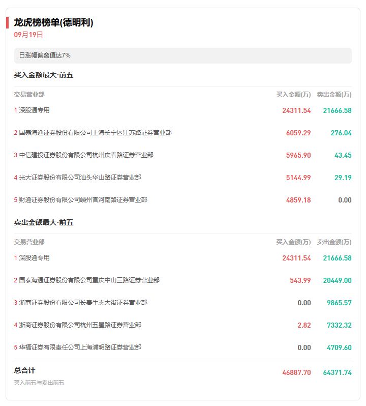This screenshot has width=366, height=406.
Task: Click 21666.58 in the 买入金额最大 table
Action: [338, 110]
